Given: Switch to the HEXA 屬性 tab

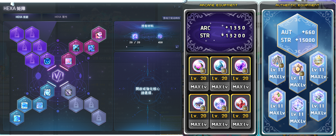Looking at the screenshot, I should coord(61,17).
